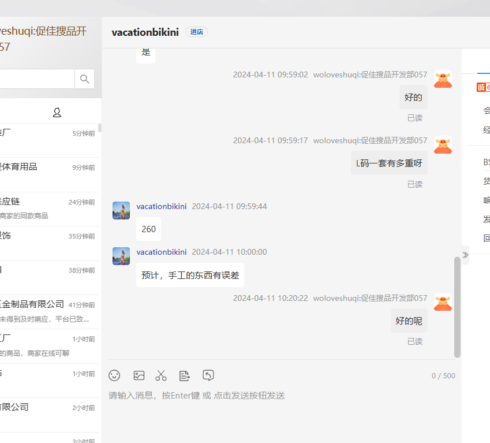Image resolution: width=490 pixels, height=443 pixels.
Task: Click vacationbikini name above 预计 message
Action: pyautogui.click(x=161, y=252)
